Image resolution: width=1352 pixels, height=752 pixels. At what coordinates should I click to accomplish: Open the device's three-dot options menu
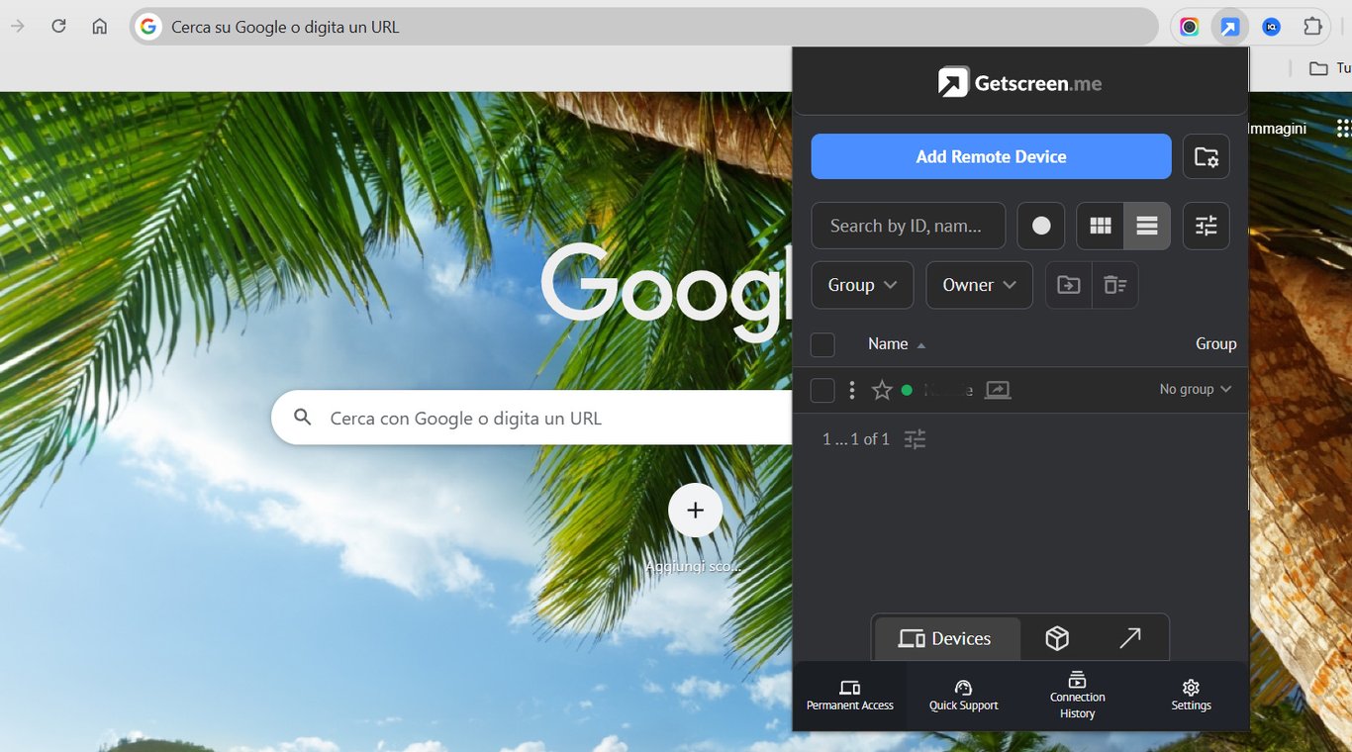click(852, 389)
